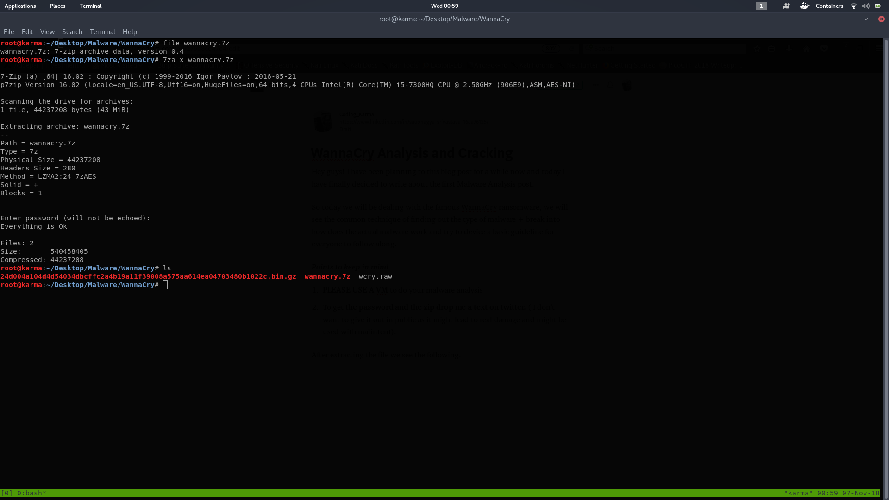
Task: Open the Edit menu of the terminal
Action: pos(27,31)
